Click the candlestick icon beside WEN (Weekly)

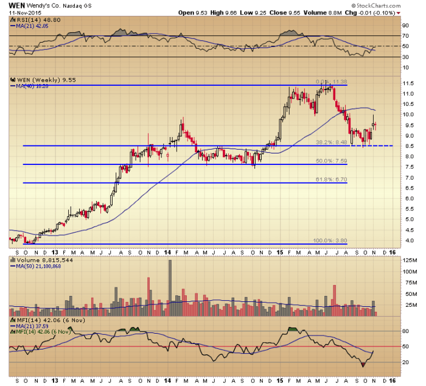click(x=13, y=80)
